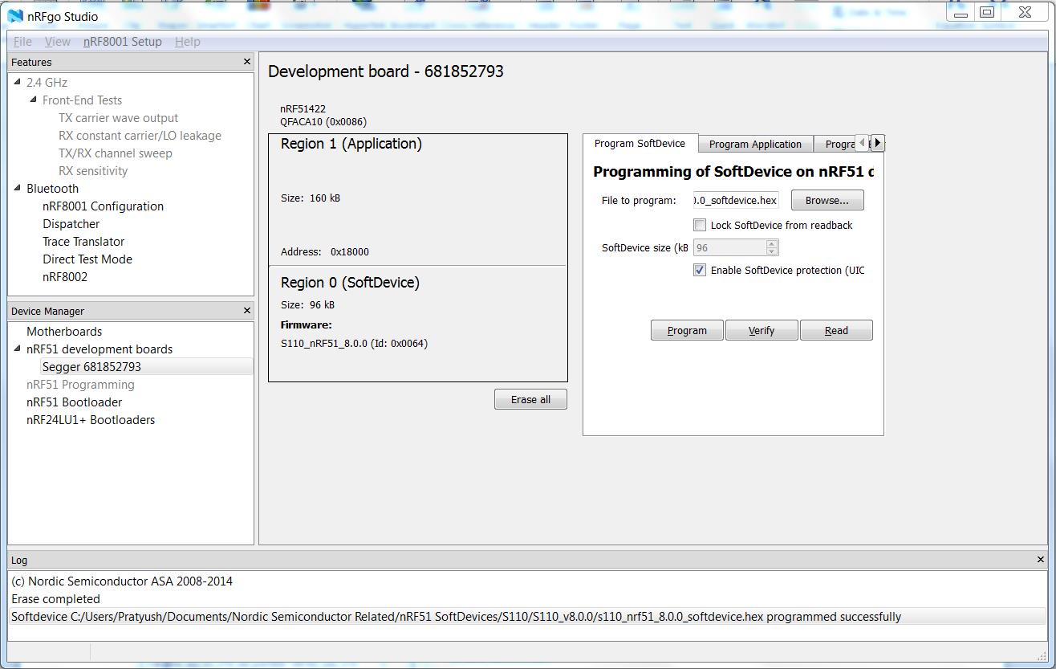
Task: Enable Lock SoftDevice from readback checkbox
Action: 700,225
